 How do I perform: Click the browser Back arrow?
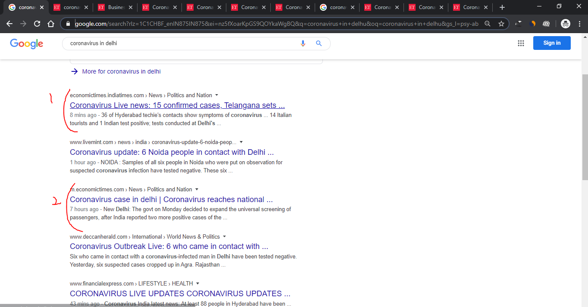coord(9,24)
